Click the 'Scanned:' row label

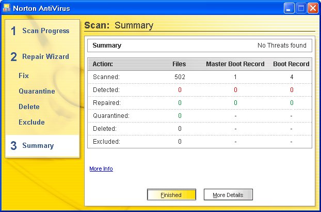coord(106,77)
